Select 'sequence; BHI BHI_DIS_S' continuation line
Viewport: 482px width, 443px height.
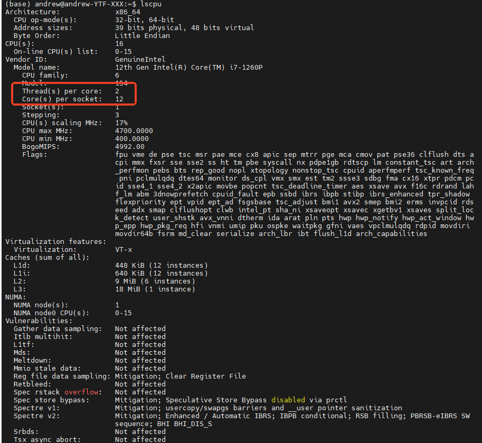pos(164,424)
